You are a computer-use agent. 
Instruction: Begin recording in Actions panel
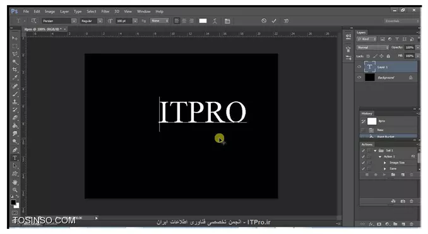pyautogui.click(x=376, y=175)
